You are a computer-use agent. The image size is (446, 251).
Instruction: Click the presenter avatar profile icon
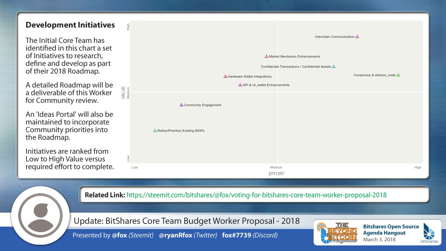(x=40, y=215)
